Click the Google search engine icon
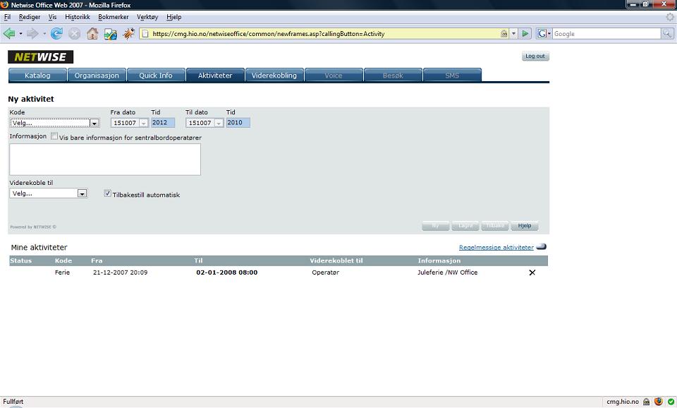This screenshot has width=677, height=408. pos(542,34)
